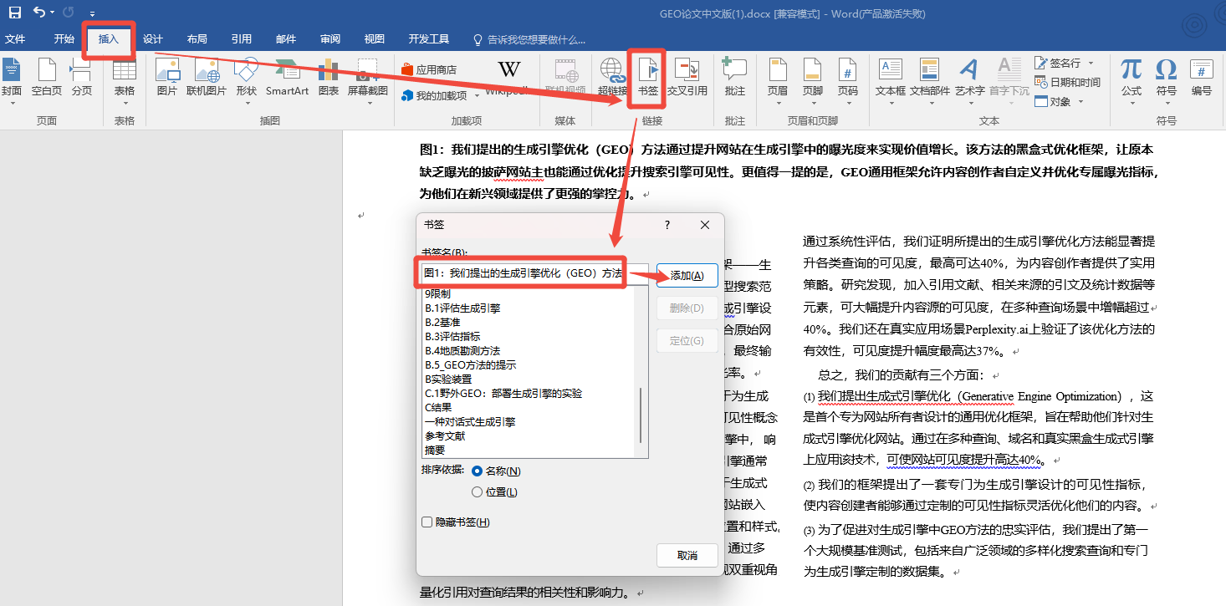
Task: Expand the Shapes (形状) dropdown
Action: (246, 102)
